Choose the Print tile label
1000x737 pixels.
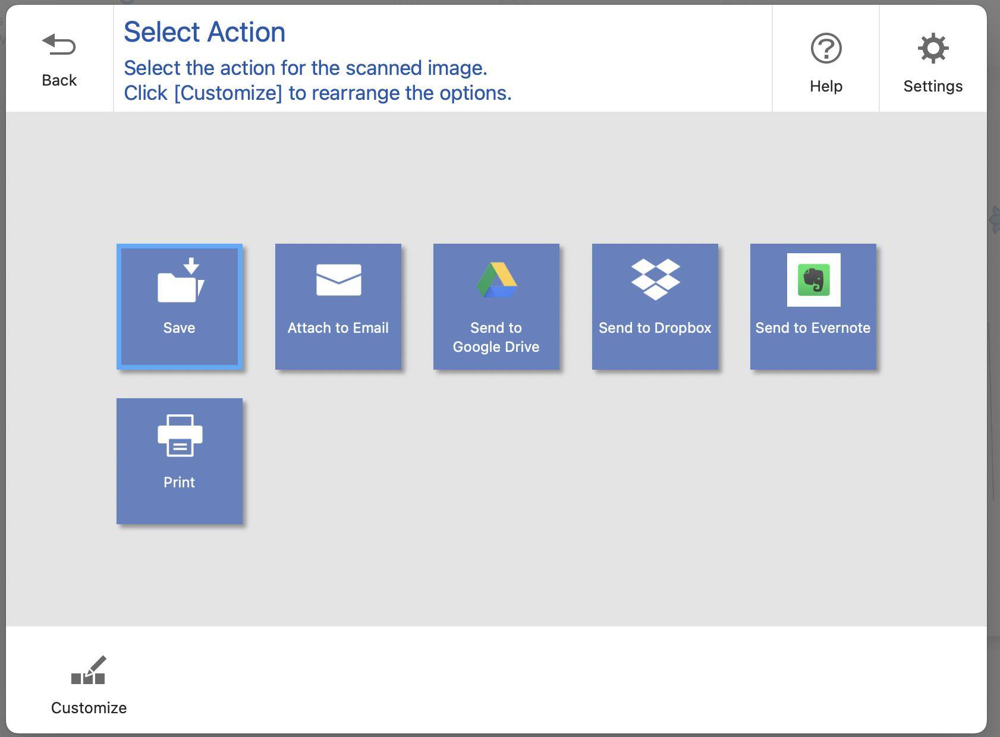click(179, 483)
